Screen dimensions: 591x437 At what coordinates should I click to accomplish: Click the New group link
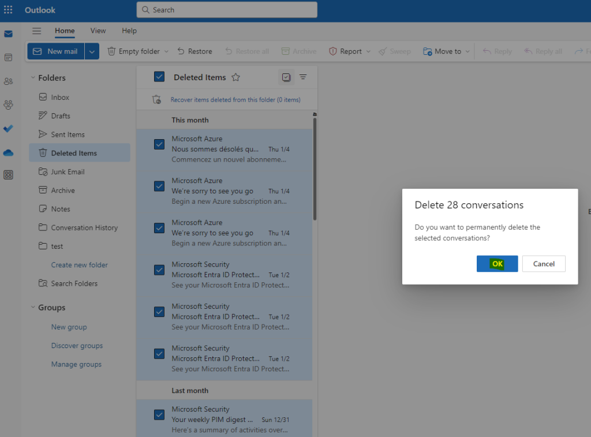[x=69, y=327]
